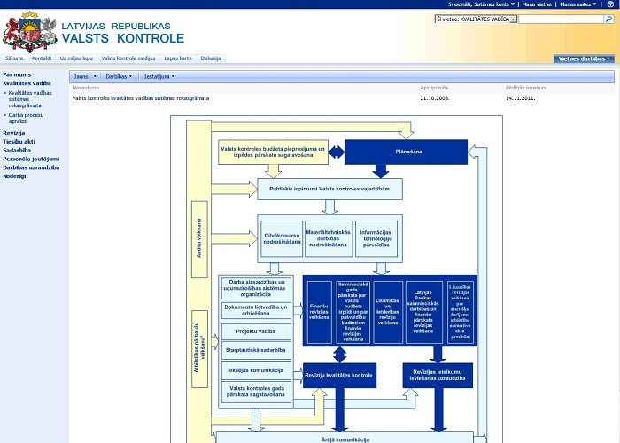Click the Latvian coat of arms logo
Screen dimensions: 620x443
(30, 32)
